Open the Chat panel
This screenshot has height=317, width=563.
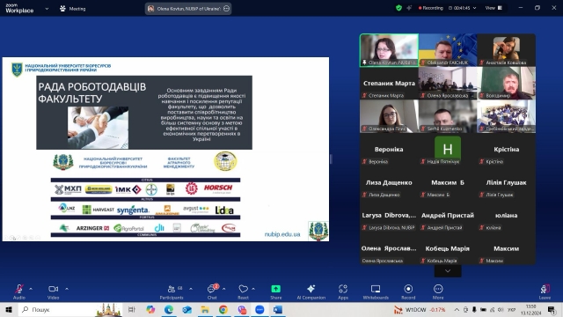tap(212, 291)
